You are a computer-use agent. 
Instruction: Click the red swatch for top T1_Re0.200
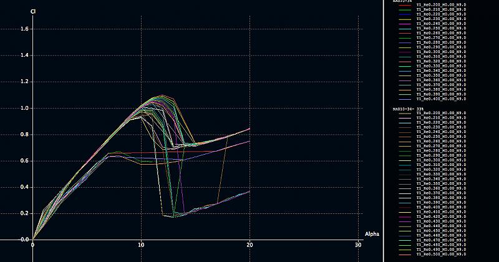coord(404,4)
